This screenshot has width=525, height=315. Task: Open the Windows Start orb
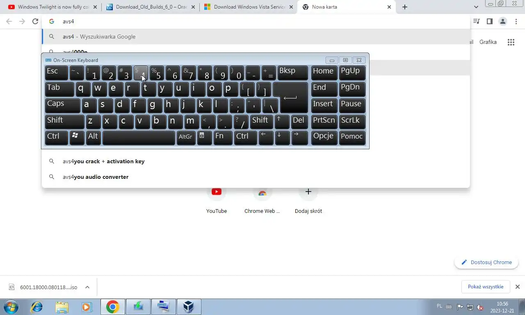pos(11,307)
